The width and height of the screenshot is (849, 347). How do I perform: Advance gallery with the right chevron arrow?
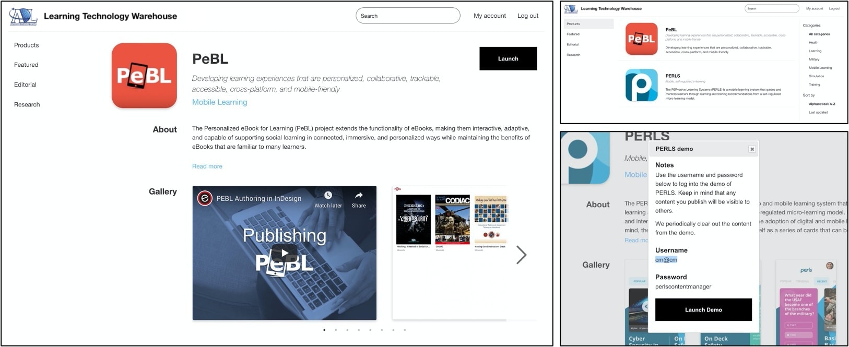pyautogui.click(x=521, y=255)
